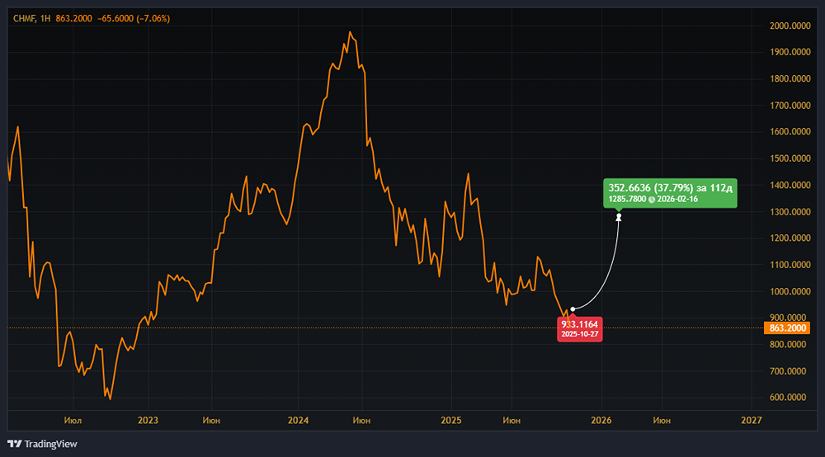Click the 2025 time axis label
This screenshot has height=457, width=825.
pyautogui.click(x=451, y=420)
